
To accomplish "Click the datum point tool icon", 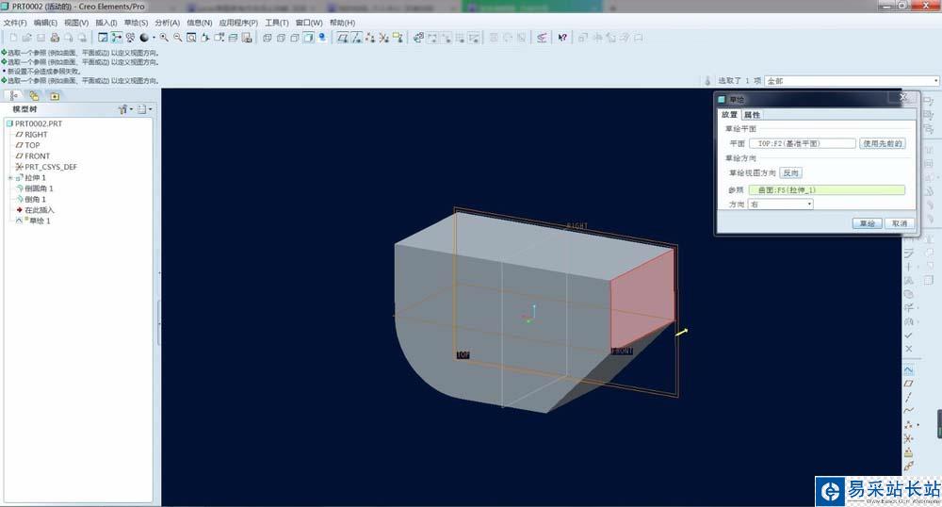I will [x=908, y=425].
